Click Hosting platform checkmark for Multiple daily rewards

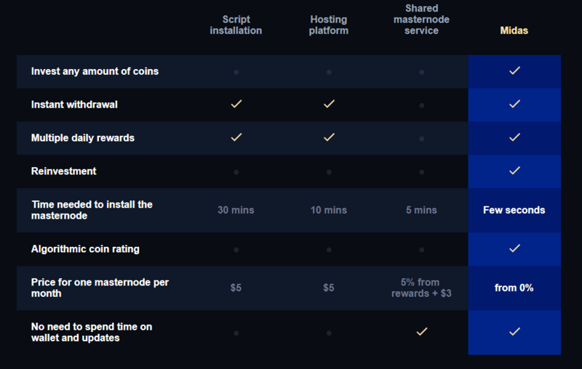pyautogui.click(x=329, y=137)
